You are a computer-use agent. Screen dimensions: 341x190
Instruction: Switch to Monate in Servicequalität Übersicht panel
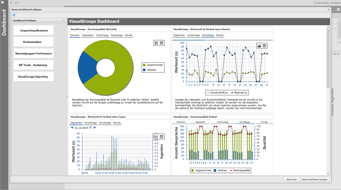[129, 35]
